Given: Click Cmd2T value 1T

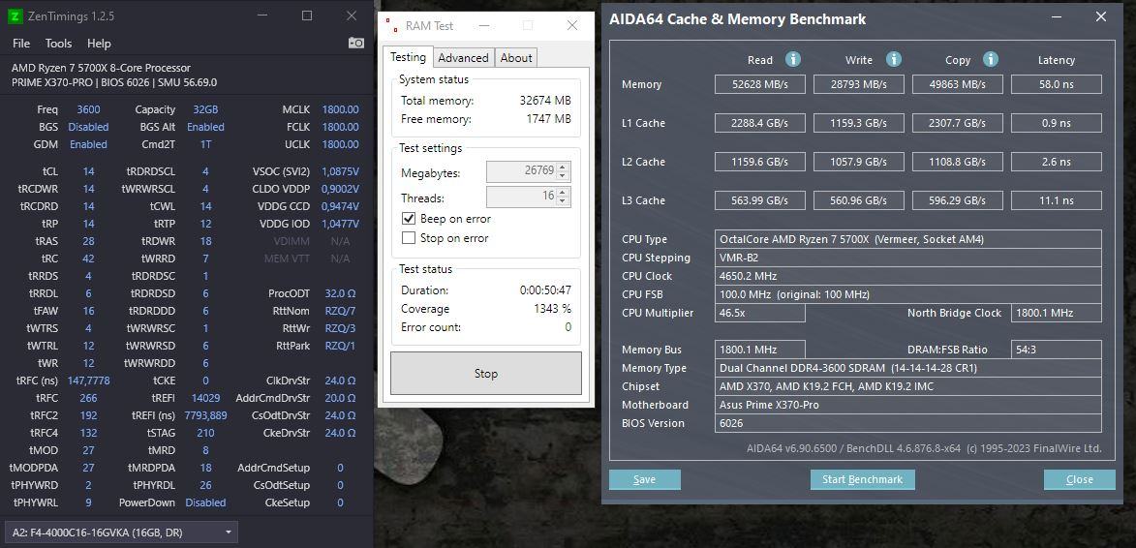Looking at the screenshot, I should (205, 144).
